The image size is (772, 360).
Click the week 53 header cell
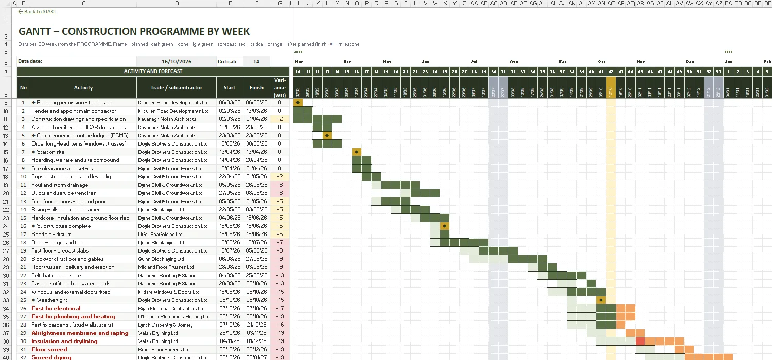tap(718, 71)
